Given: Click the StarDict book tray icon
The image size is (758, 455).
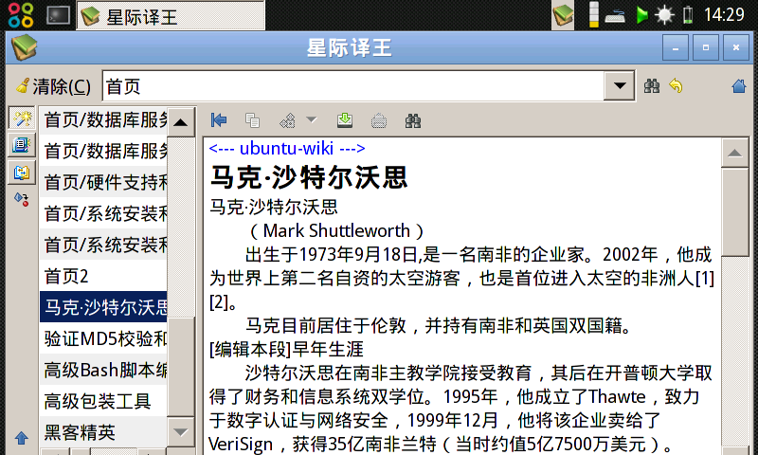Looking at the screenshot, I should (563, 14).
